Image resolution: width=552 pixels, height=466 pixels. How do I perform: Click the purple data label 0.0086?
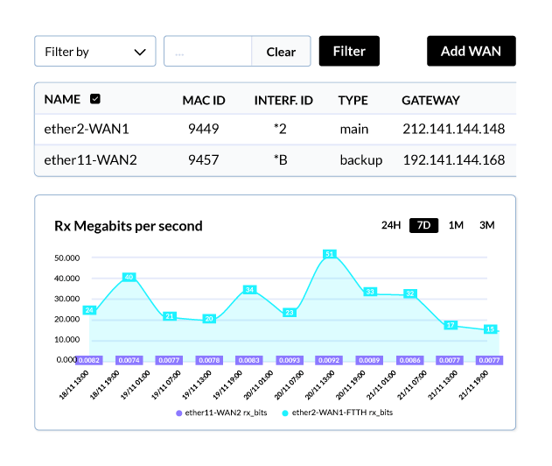click(410, 360)
